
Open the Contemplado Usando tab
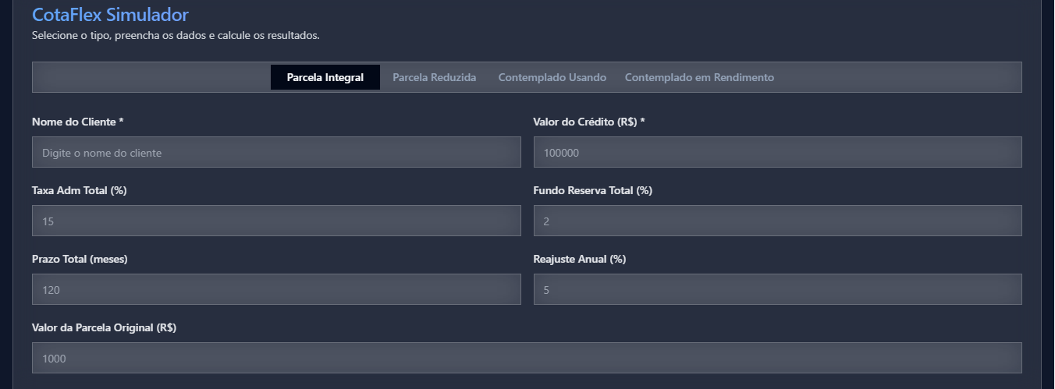(x=552, y=77)
